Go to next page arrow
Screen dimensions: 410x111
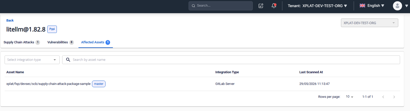pyautogui.click(x=394, y=97)
